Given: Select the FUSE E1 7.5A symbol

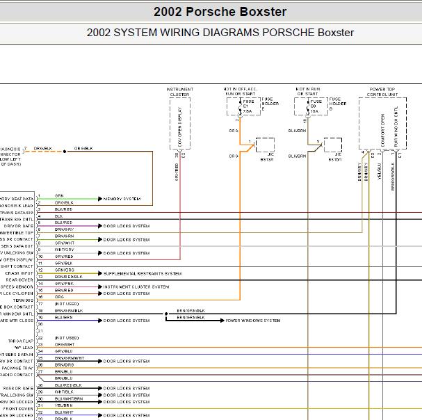Looking at the screenshot, I should click(x=243, y=106).
